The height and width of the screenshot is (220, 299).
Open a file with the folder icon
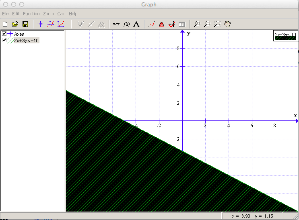[x=15, y=24]
